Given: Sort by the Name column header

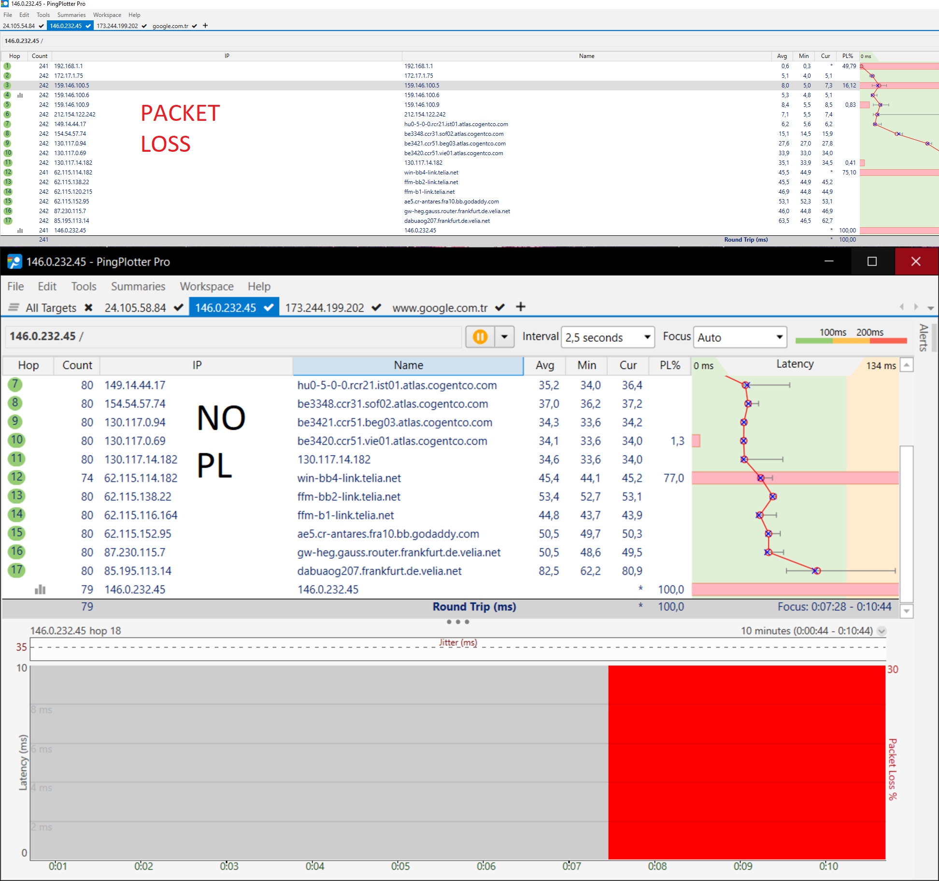Looking at the screenshot, I should tap(408, 365).
